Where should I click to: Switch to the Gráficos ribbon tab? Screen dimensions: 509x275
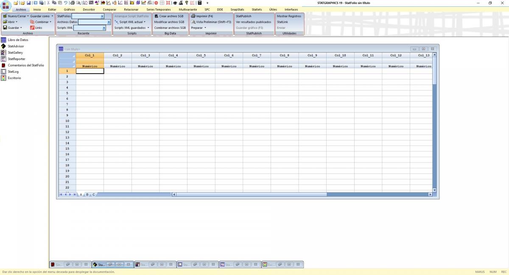(70, 9)
